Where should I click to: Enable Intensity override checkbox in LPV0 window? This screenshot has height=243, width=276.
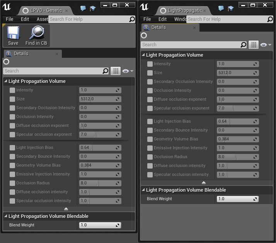12,90
